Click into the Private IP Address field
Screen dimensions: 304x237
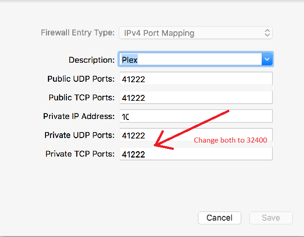pos(196,116)
